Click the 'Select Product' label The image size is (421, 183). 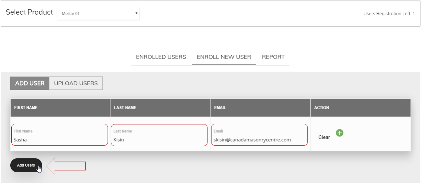29,12
